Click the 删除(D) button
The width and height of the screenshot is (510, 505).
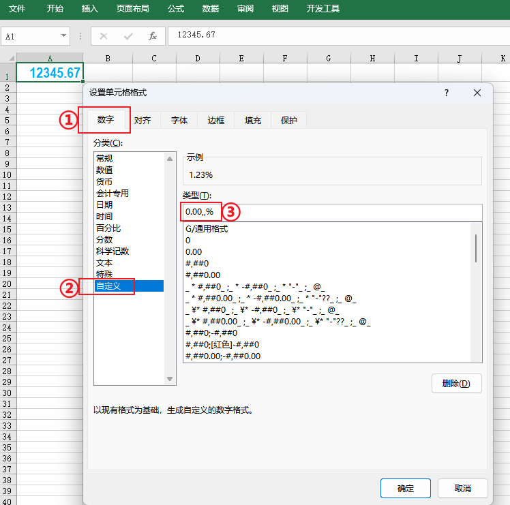456,383
